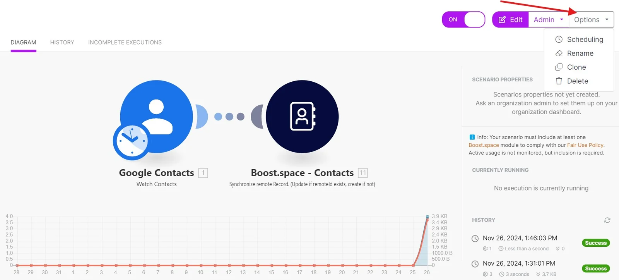Choose Rename in the Options menu

[579, 53]
